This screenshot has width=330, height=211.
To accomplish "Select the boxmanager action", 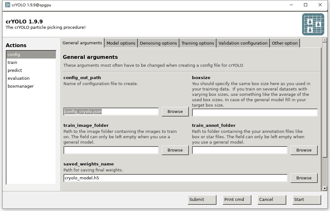I will click(31, 86).
